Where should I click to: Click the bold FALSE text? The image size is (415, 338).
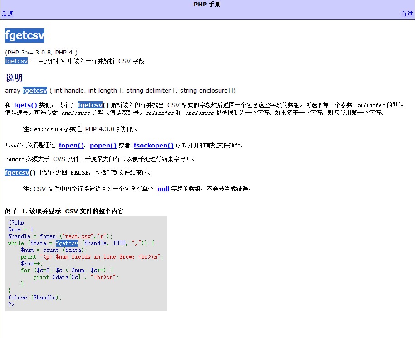coord(80,173)
